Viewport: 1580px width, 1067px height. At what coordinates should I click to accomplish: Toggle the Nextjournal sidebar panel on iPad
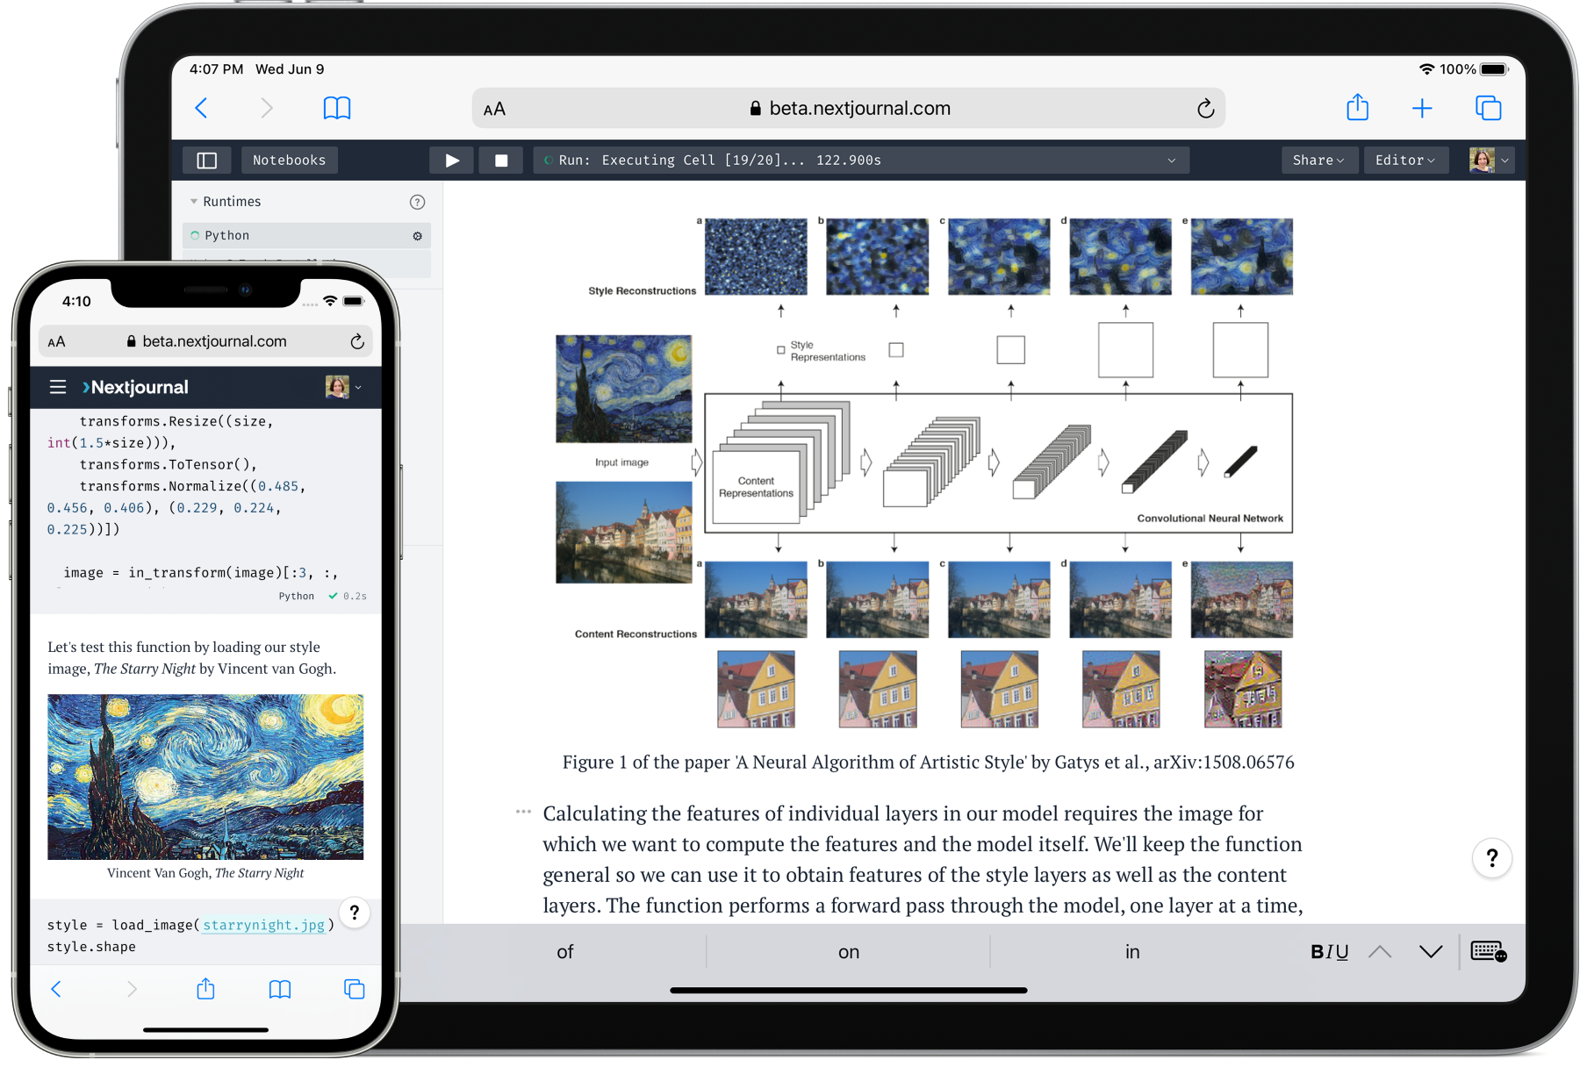pos(206,160)
